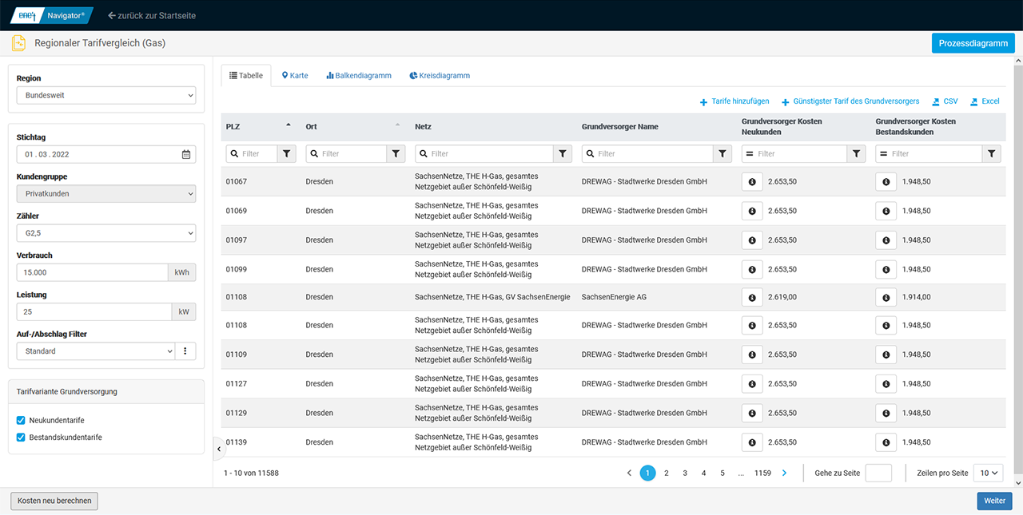The height and width of the screenshot is (515, 1023).
Task: Click the Neukunden cost filter funnel icon
Action: tap(856, 153)
